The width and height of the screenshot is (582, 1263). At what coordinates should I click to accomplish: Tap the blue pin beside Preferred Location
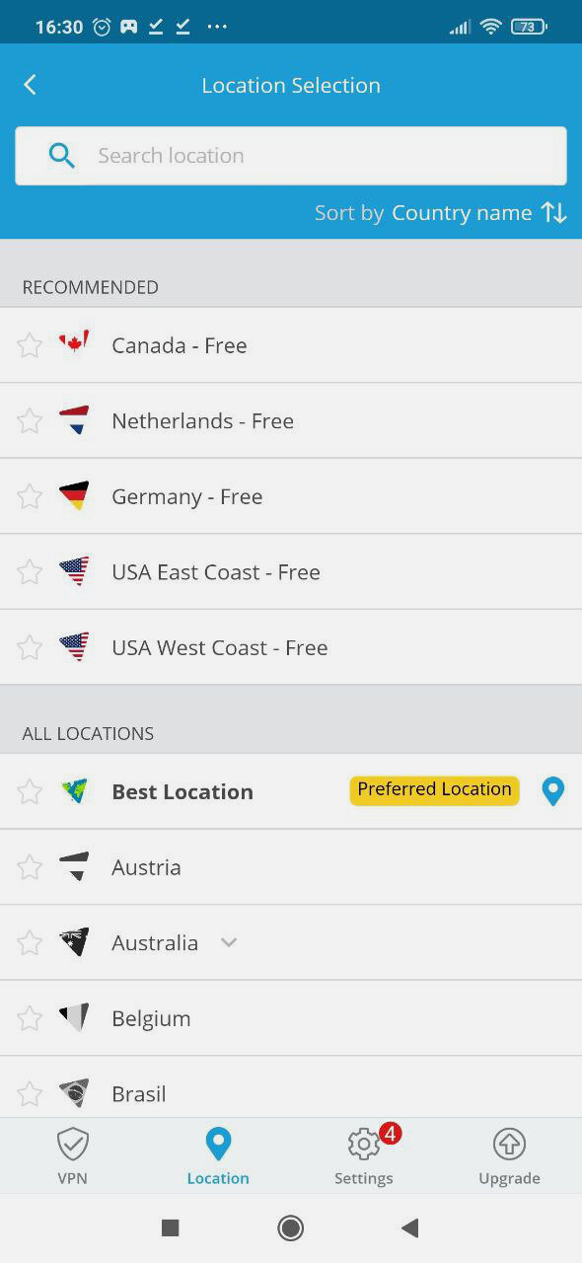(553, 791)
